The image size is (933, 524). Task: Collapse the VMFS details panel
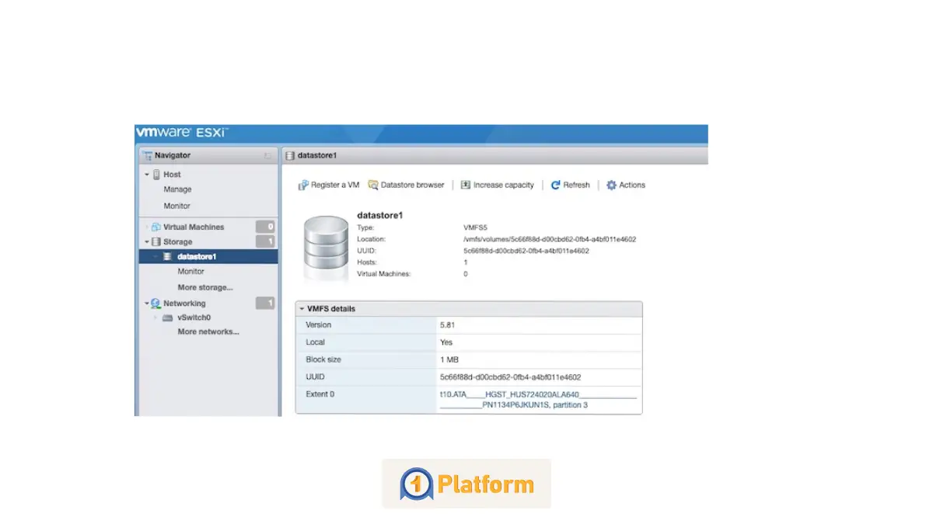tap(302, 308)
